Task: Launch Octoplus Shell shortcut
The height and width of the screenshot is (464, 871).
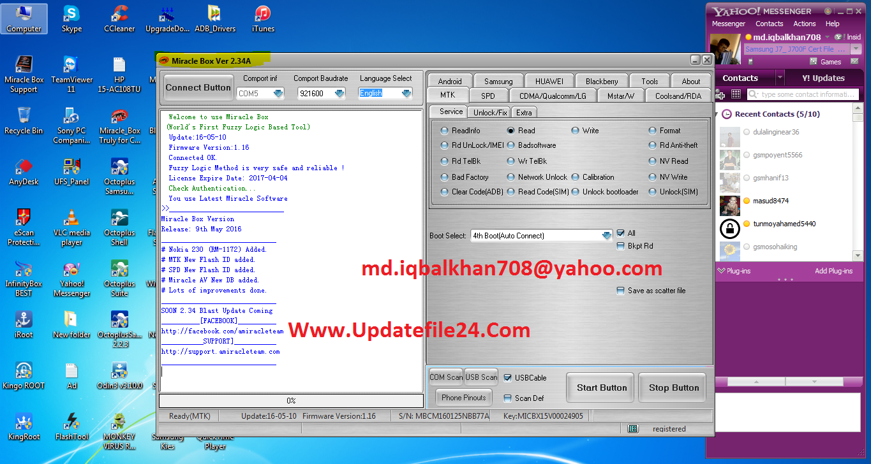Action: tap(119, 228)
